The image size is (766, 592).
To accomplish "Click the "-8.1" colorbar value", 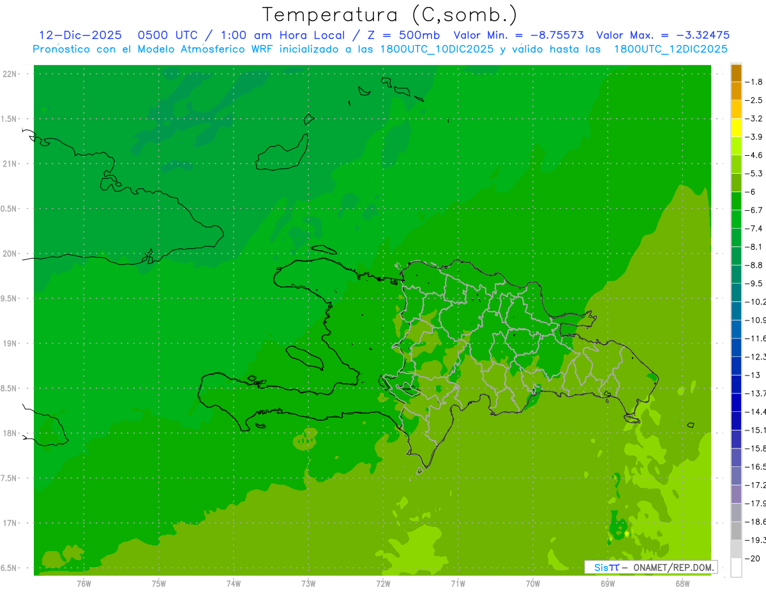I will 754,247.
